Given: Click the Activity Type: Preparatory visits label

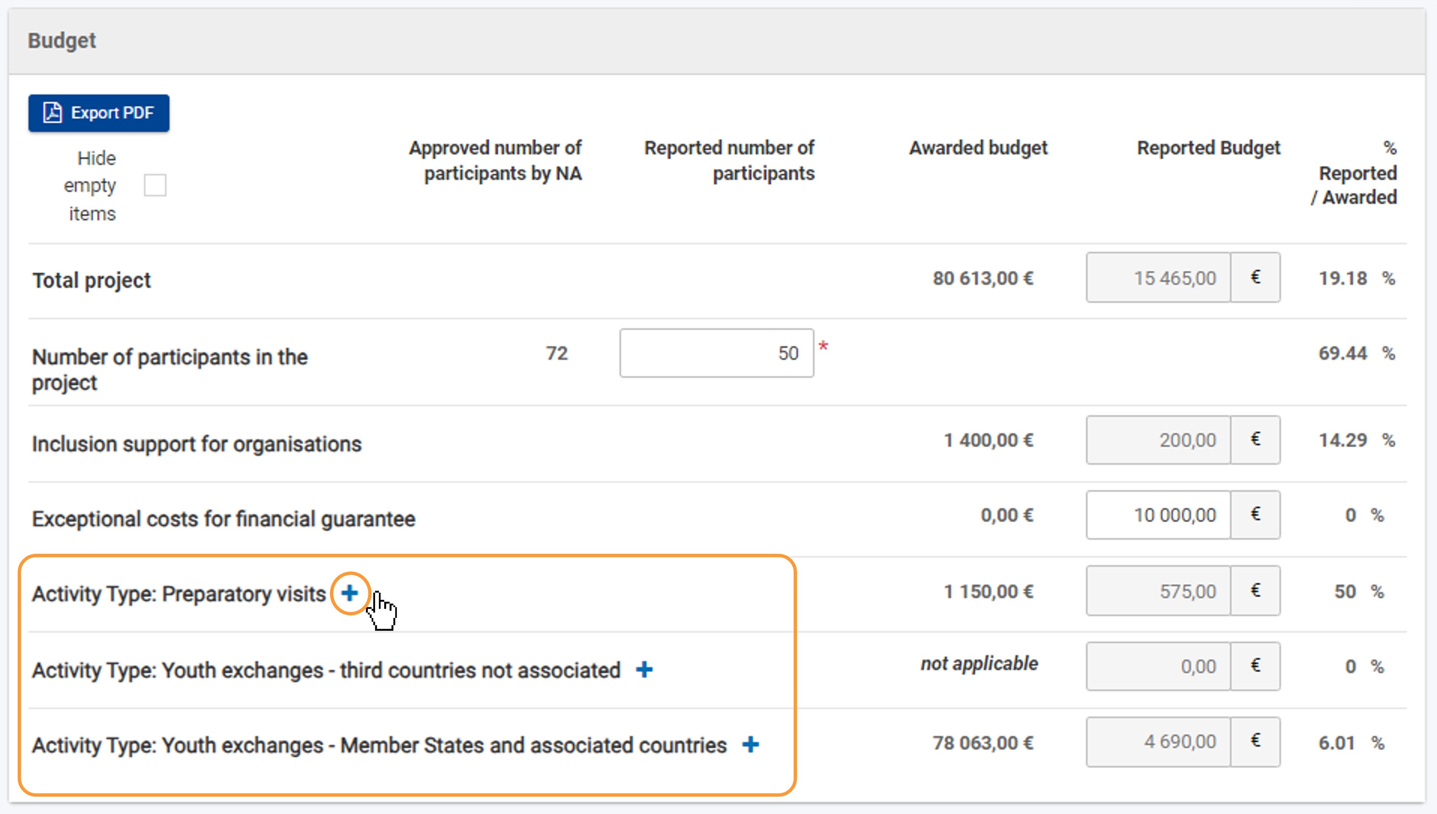Looking at the screenshot, I should (x=179, y=594).
